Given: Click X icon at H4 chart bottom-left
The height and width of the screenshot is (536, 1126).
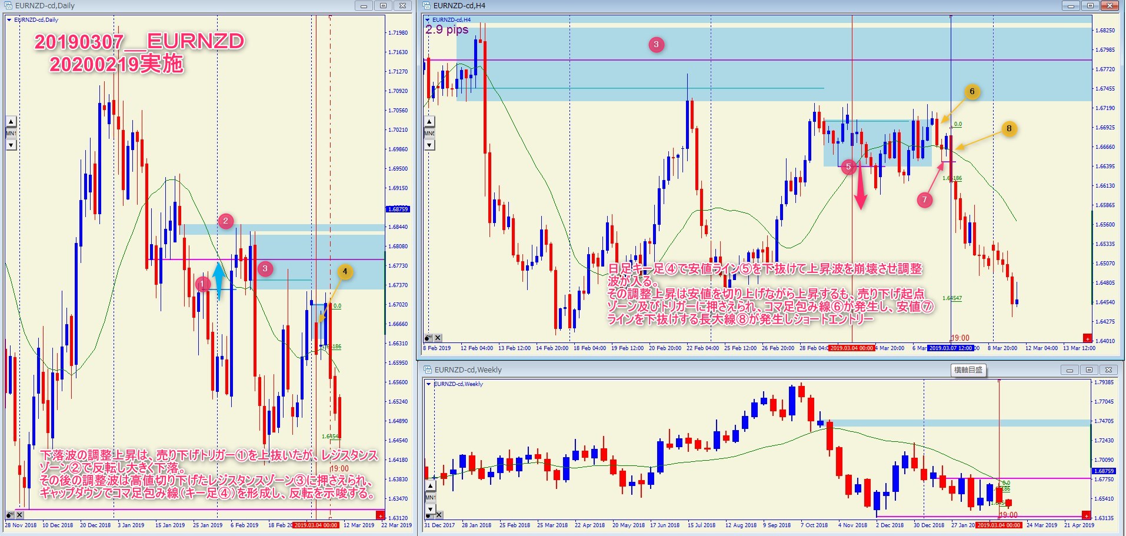Looking at the screenshot, I should [x=438, y=338].
